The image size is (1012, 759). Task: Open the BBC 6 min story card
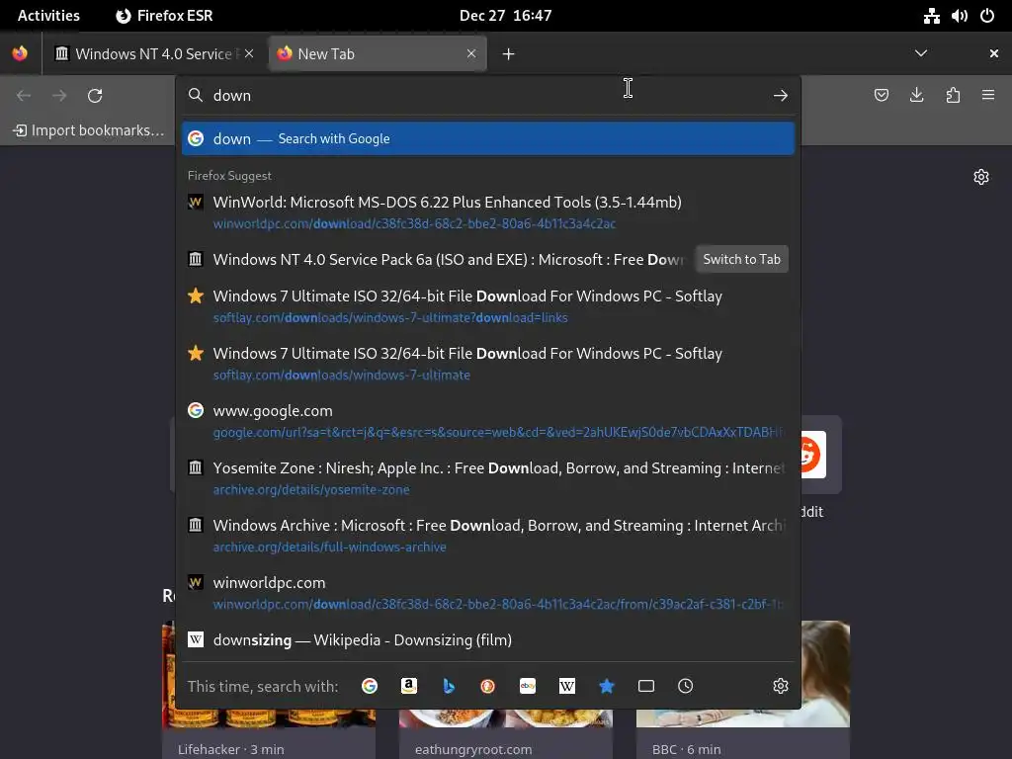point(743,690)
